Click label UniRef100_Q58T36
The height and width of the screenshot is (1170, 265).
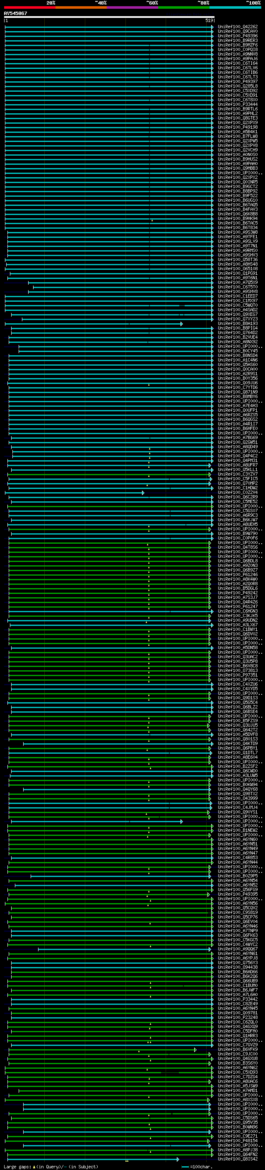pos(238,260)
